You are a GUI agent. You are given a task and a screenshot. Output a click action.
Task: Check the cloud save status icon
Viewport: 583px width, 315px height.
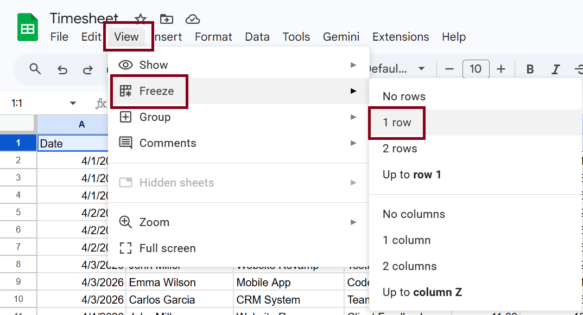[193, 20]
